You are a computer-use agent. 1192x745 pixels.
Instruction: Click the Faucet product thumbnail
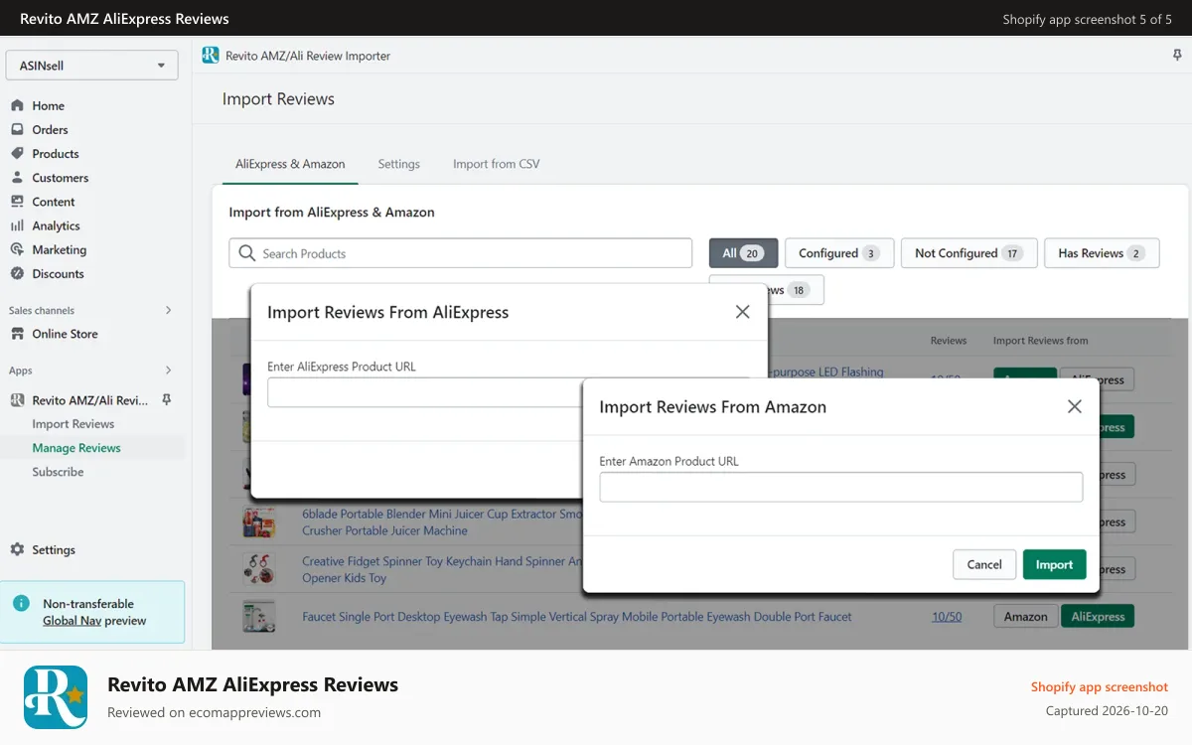click(259, 617)
